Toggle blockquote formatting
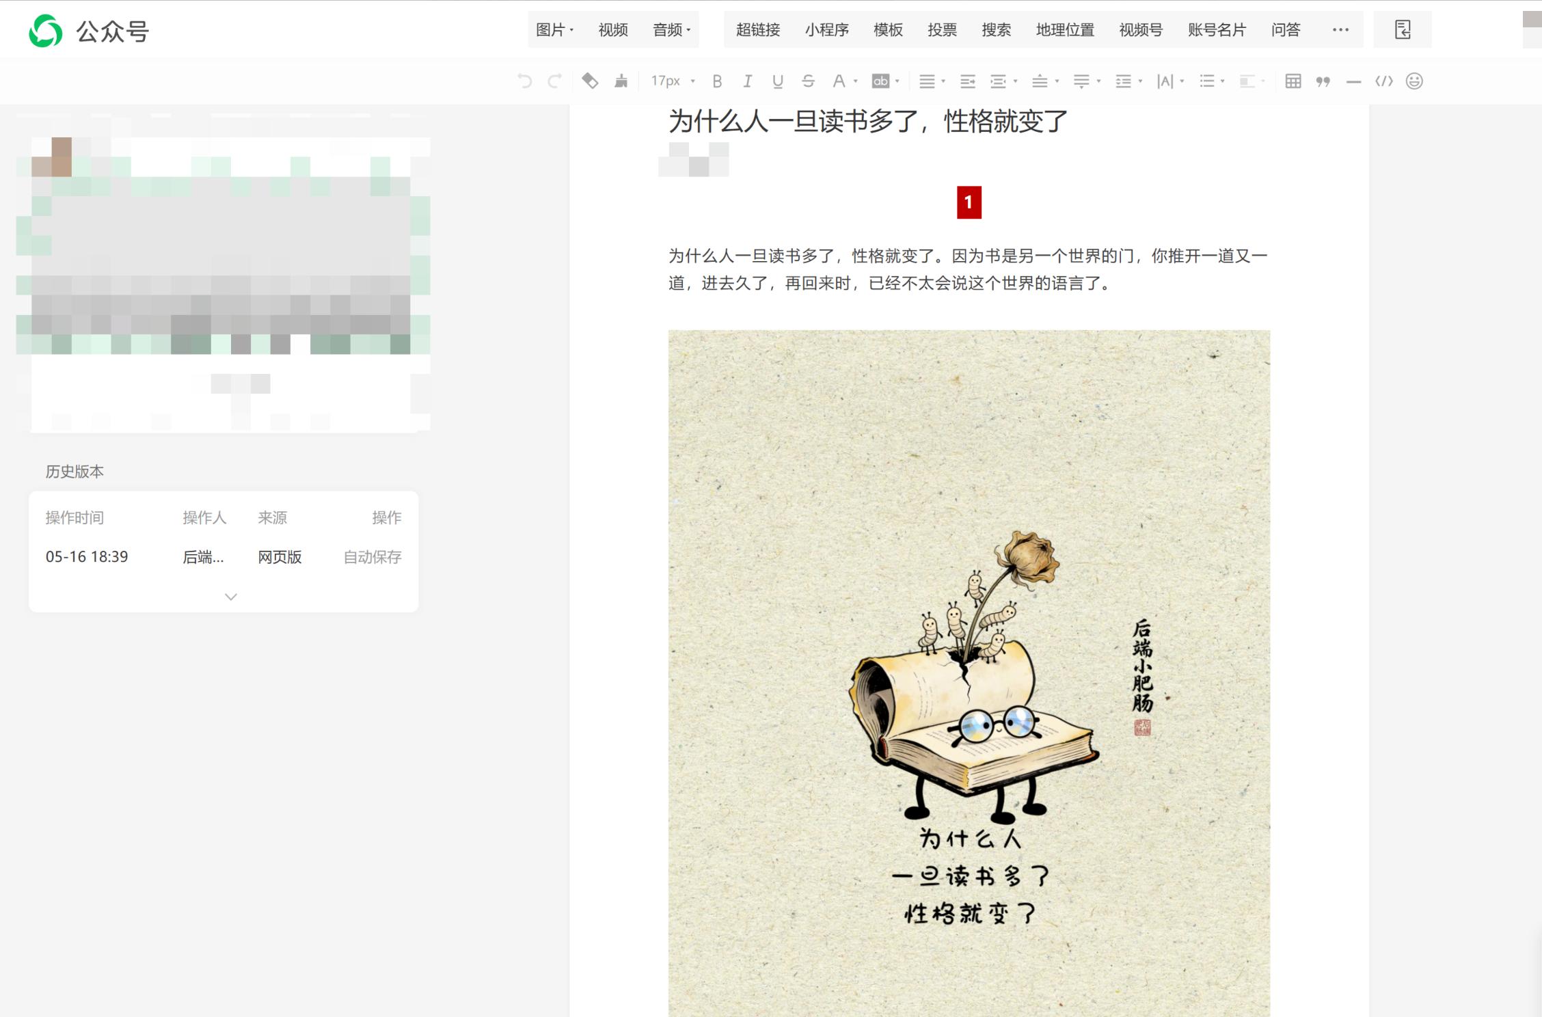The width and height of the screenshot is (1542, 1017). pyautogui.click(x=1323, y=81)
